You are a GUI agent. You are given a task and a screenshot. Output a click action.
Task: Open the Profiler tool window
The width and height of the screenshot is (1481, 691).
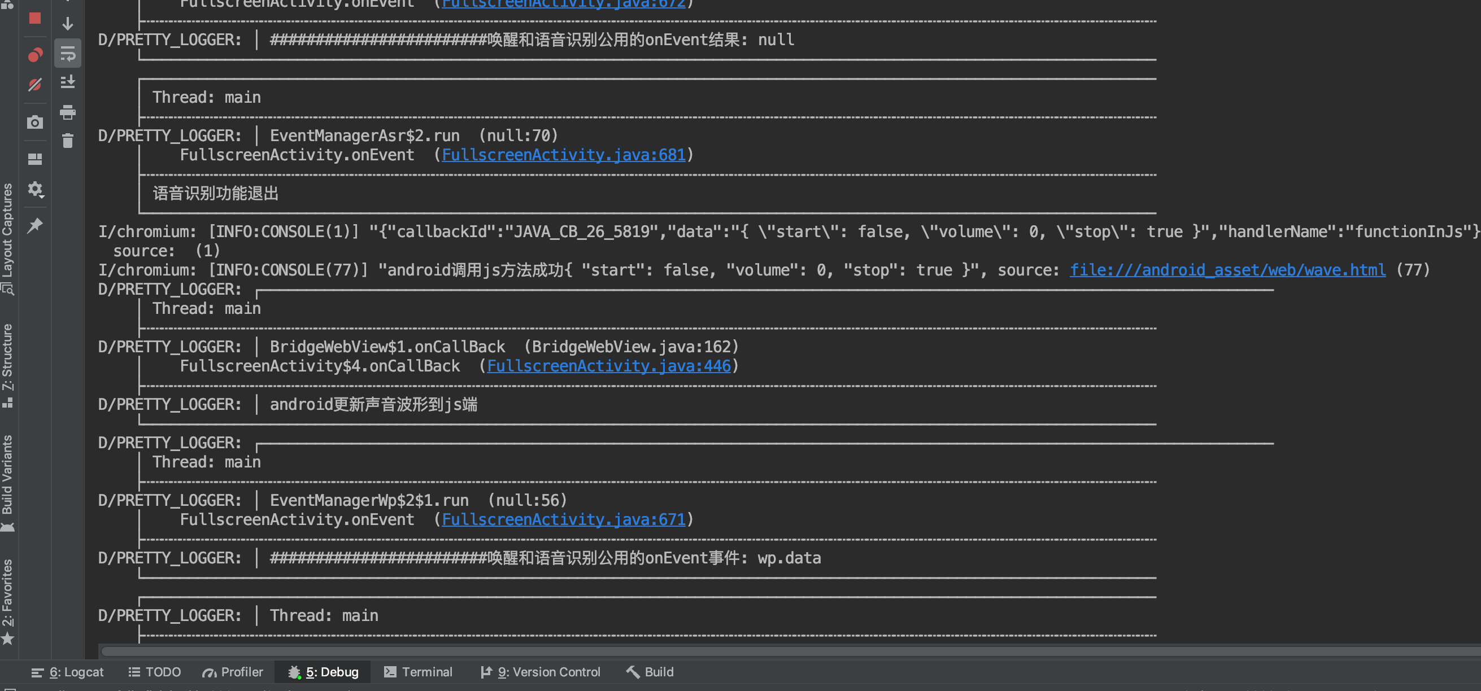coord(233,671)
